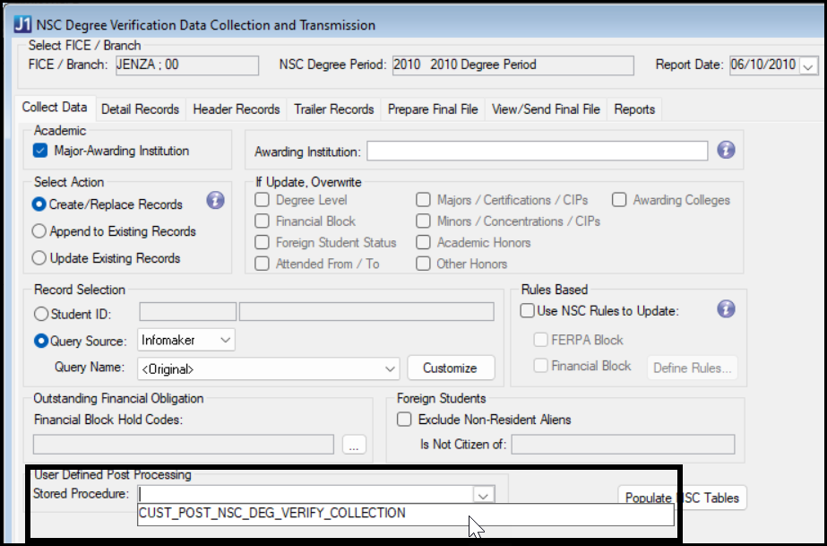
Task: Open the Report Date dropdown arrow
Action: pyautogui.click(x=807, y=65)
